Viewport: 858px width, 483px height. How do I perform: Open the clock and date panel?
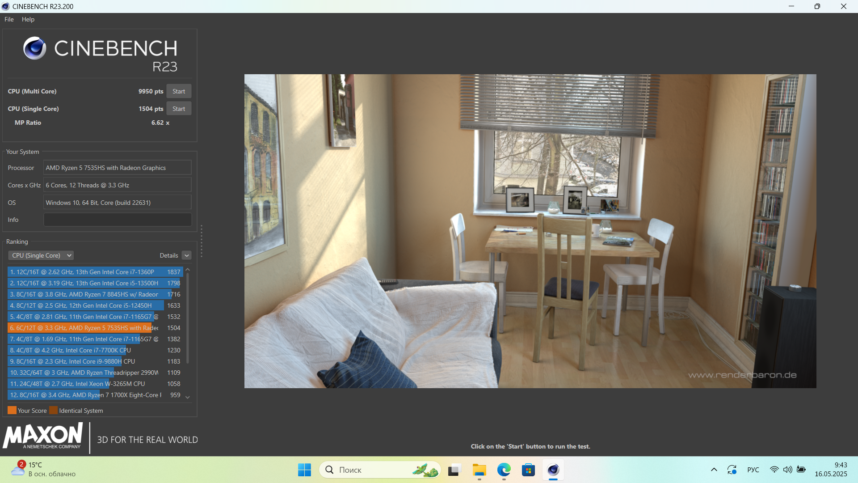pos(831,470)
